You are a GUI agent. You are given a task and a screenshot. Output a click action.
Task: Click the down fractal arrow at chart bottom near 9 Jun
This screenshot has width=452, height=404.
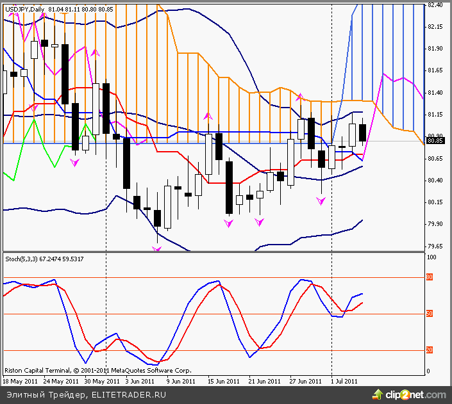pyautogui.click(x=157, y=248)
